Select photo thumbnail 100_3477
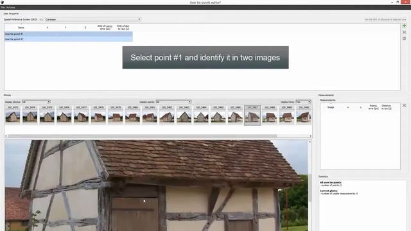Image resolution: width=411 pixels, height=231 pixels. pos(82,115)
